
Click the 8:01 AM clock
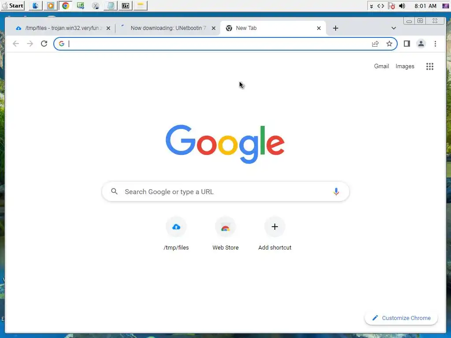coord(425,6)
